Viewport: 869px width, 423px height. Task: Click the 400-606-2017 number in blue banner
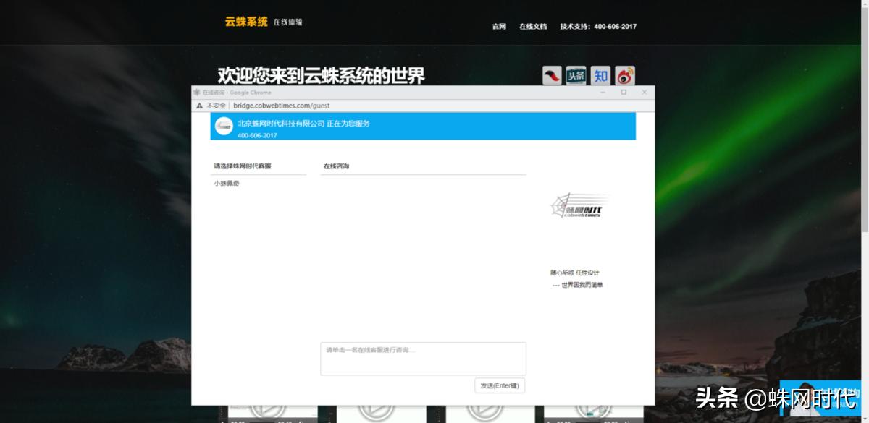257,134
